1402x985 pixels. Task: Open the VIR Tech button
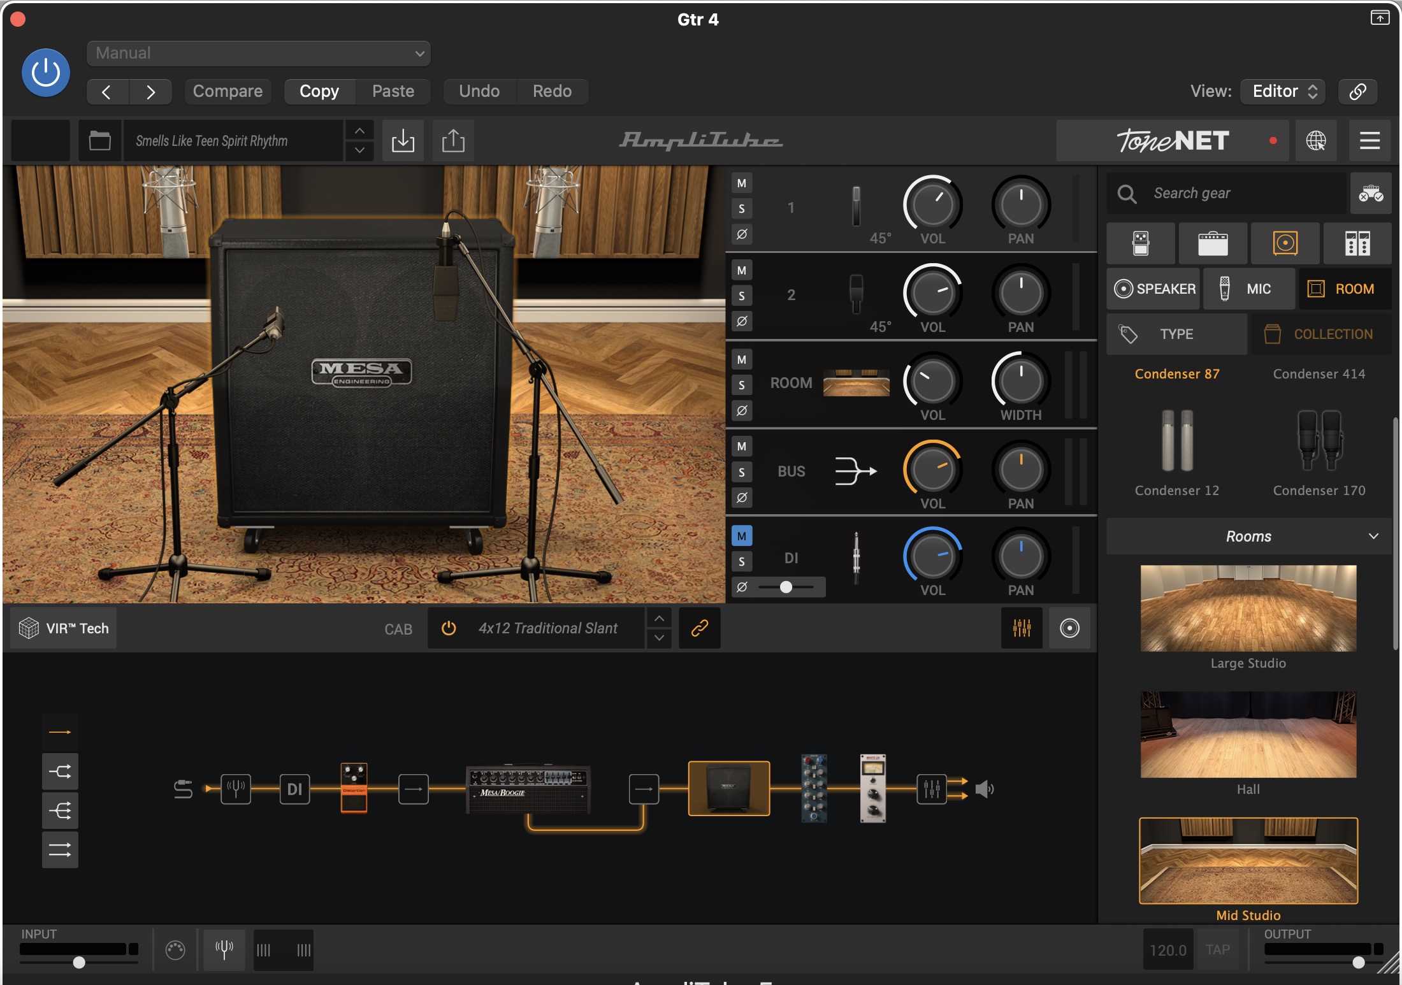point(64,628)
